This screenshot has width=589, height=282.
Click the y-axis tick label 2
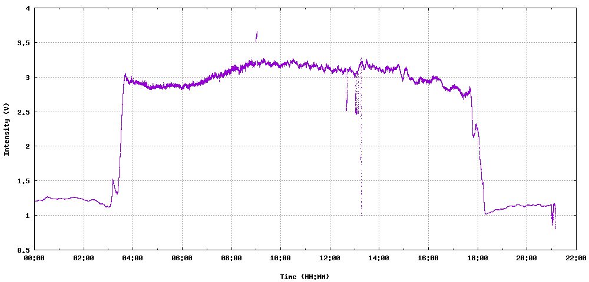(x=28, y=146)
